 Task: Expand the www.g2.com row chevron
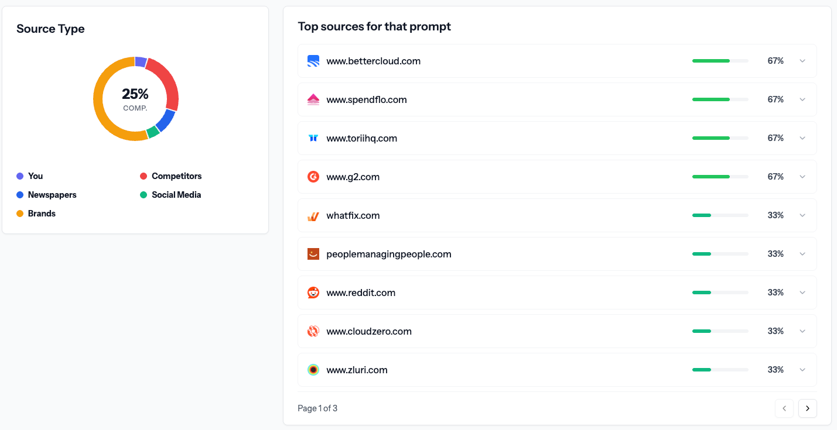(802, 177)
